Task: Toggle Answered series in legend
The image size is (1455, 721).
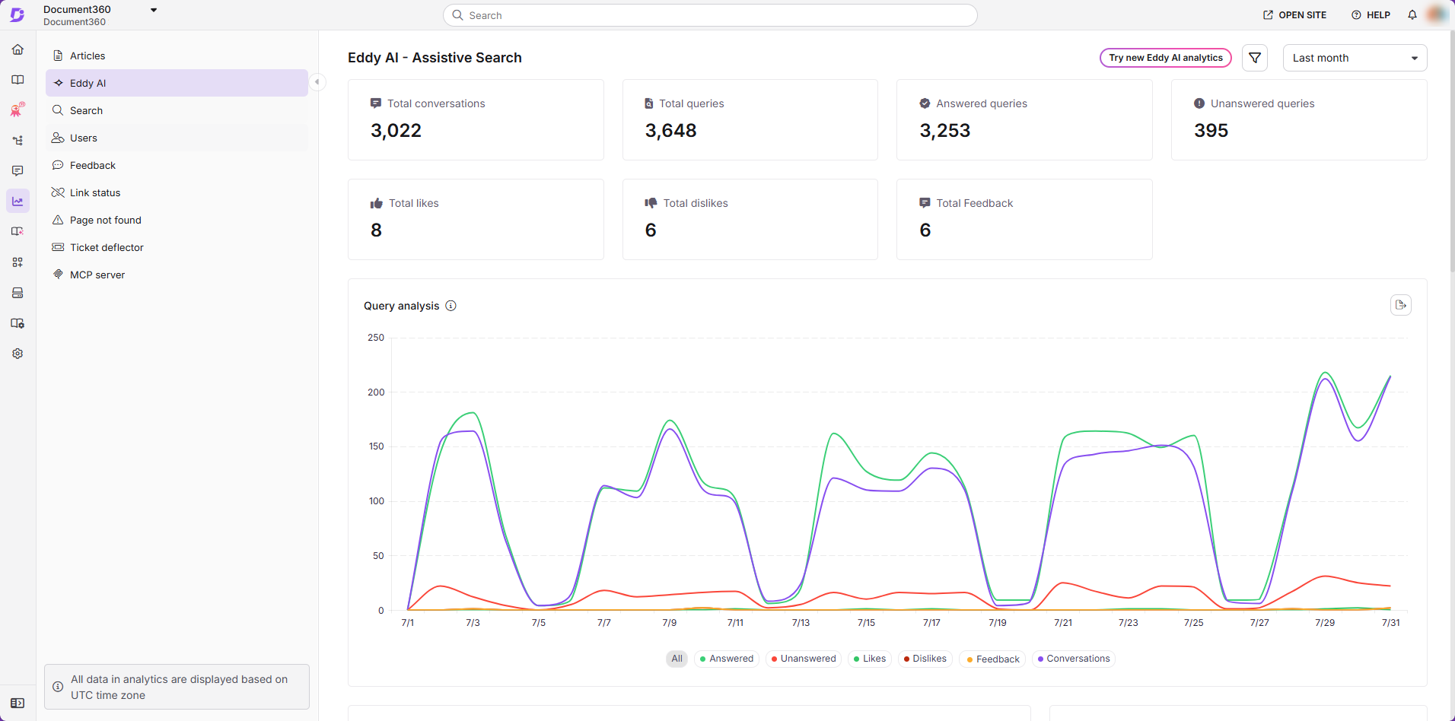Action: point(726,659)
